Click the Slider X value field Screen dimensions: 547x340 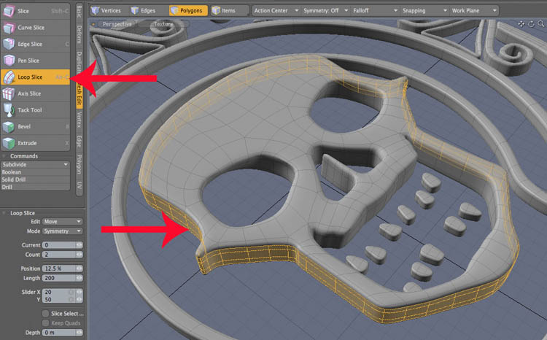point(59,292)
